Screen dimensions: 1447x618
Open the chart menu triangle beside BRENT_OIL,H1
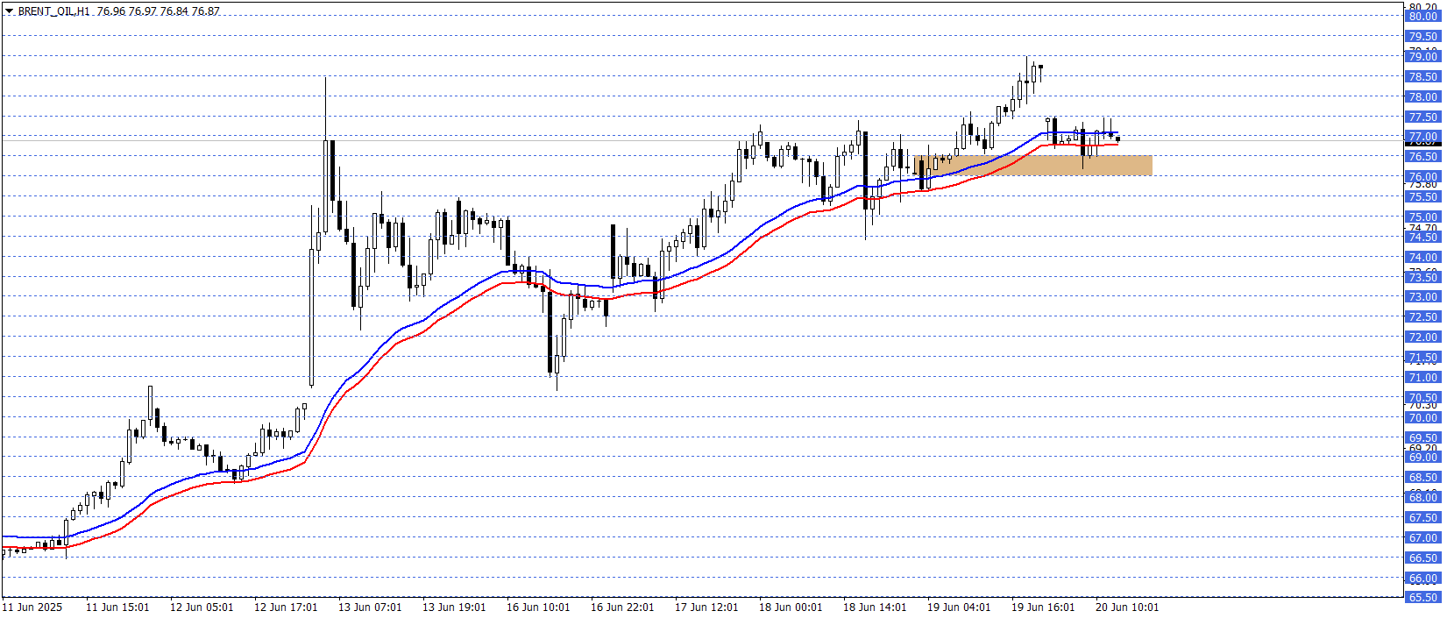tap(9, 11)
